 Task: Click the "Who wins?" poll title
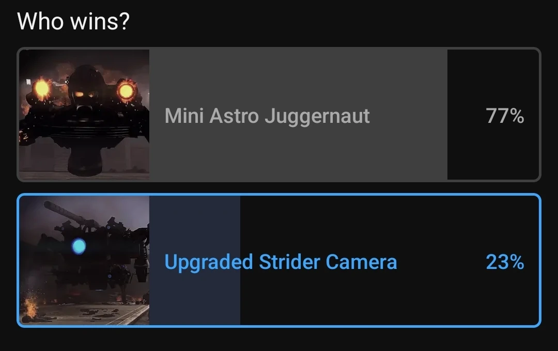point(73,21)
